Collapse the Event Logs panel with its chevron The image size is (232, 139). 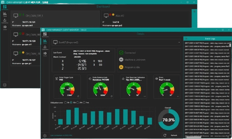coord(186,38)
